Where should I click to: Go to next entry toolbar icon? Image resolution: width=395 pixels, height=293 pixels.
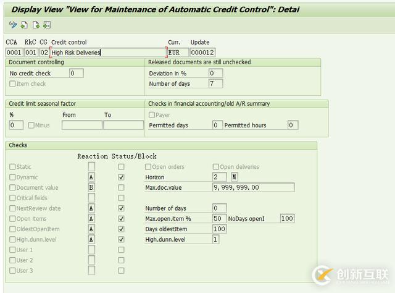coord(36,25)
